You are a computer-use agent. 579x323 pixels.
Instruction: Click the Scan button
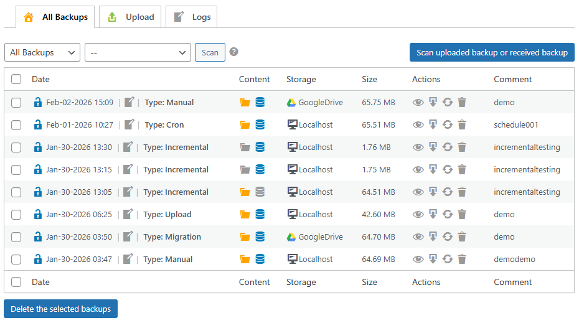coord(210,52)
